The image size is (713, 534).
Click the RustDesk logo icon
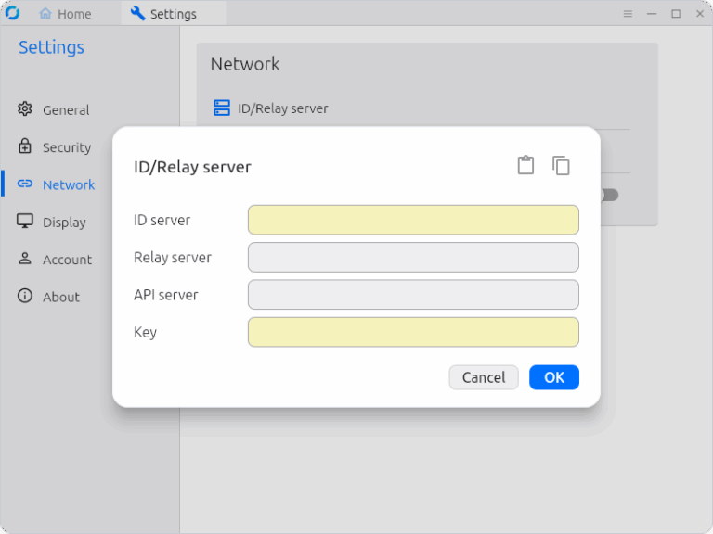(13, 13)
